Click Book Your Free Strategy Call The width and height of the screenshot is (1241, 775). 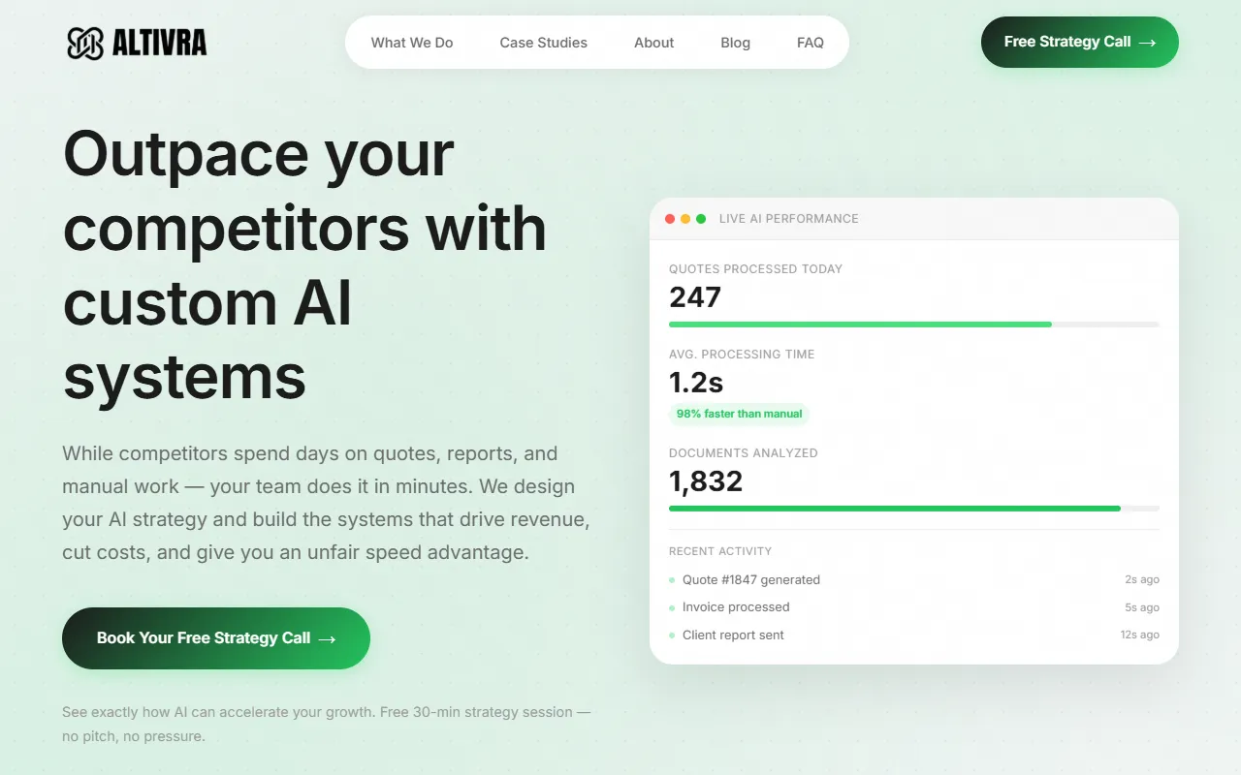[x=215, y=638]
